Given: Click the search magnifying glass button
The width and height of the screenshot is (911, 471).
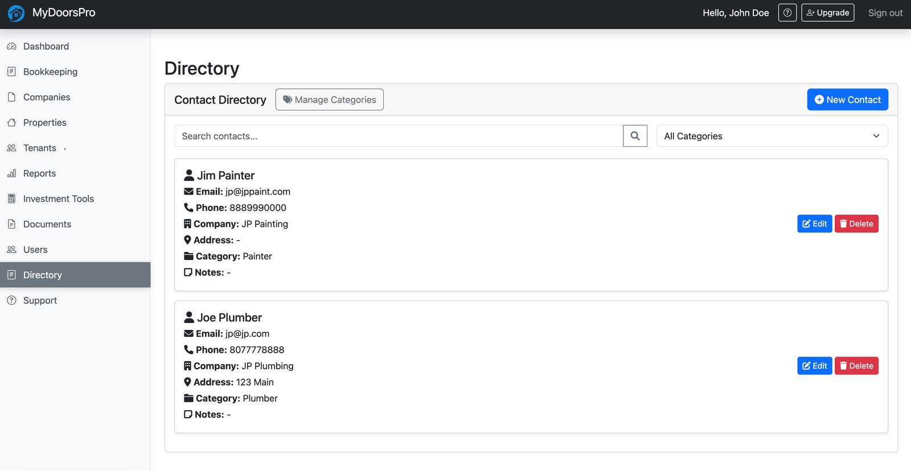Looking at the screenshot, I should coord(635,136).
